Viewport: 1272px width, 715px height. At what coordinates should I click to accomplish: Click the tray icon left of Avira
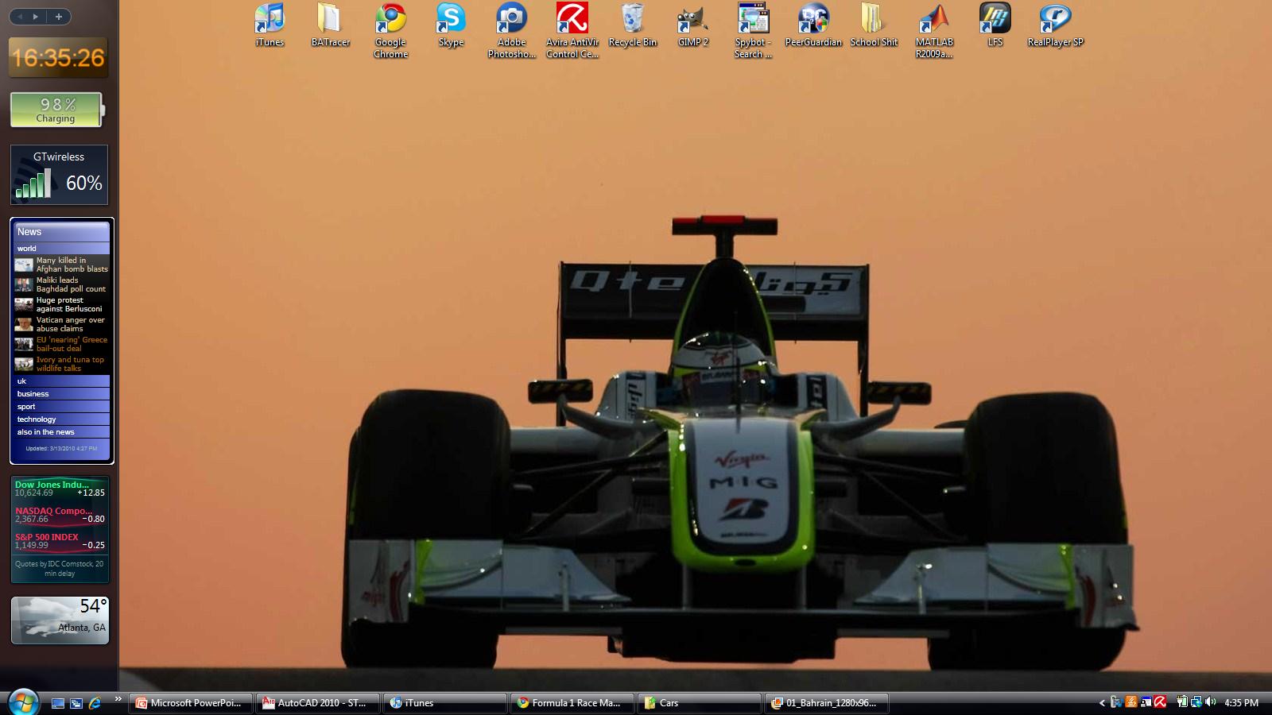tap(1146, 702)
